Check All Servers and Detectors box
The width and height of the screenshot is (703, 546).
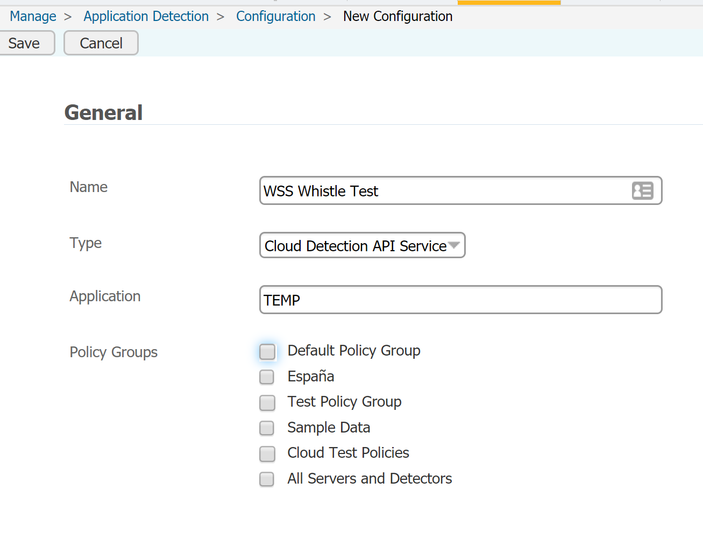click(x=267, y=479)
